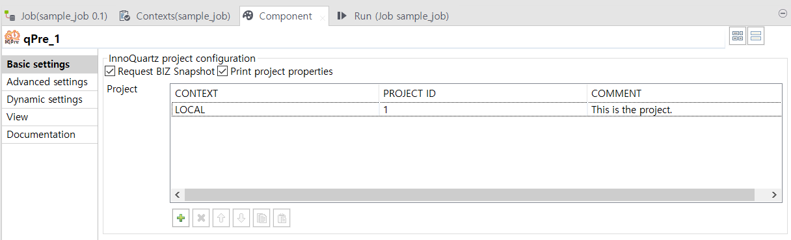This screenshot has height=240, width=791.
Task: Click the right scroll arrow of table
Action: point(774,195)
